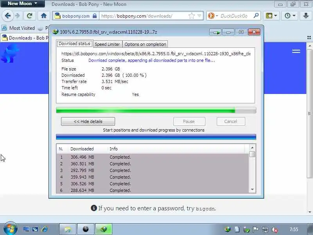Open the Options on completion tab
The image size is (313, 235).
coord(145,44)
